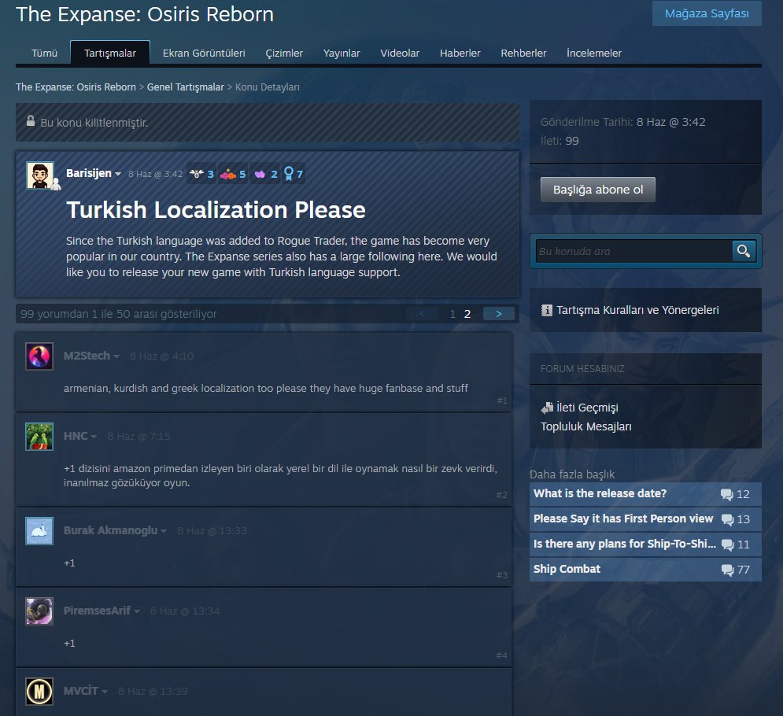
Task: Click Başlığa abone ol button
Action: 598,190
